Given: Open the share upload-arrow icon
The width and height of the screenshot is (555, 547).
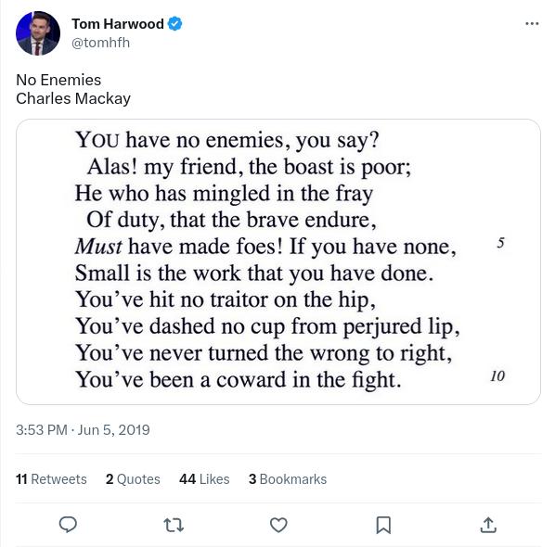Looking at the screenshot, I should click(x=488, y=525).
